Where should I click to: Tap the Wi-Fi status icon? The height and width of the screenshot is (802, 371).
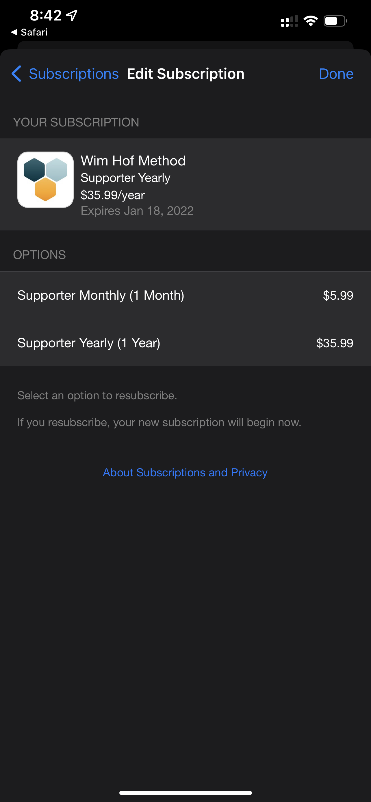point(310,21)
